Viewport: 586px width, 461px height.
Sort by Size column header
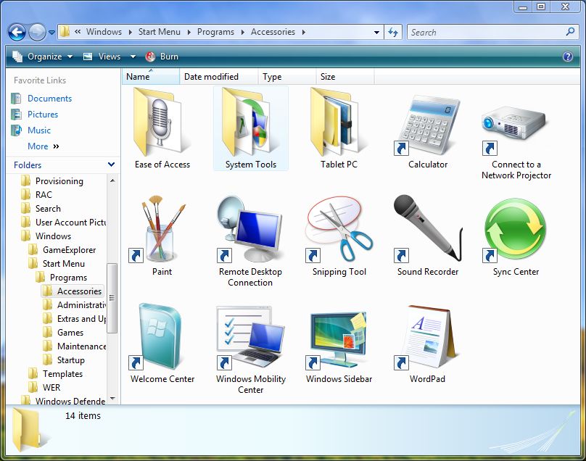[x=345, y=77]
